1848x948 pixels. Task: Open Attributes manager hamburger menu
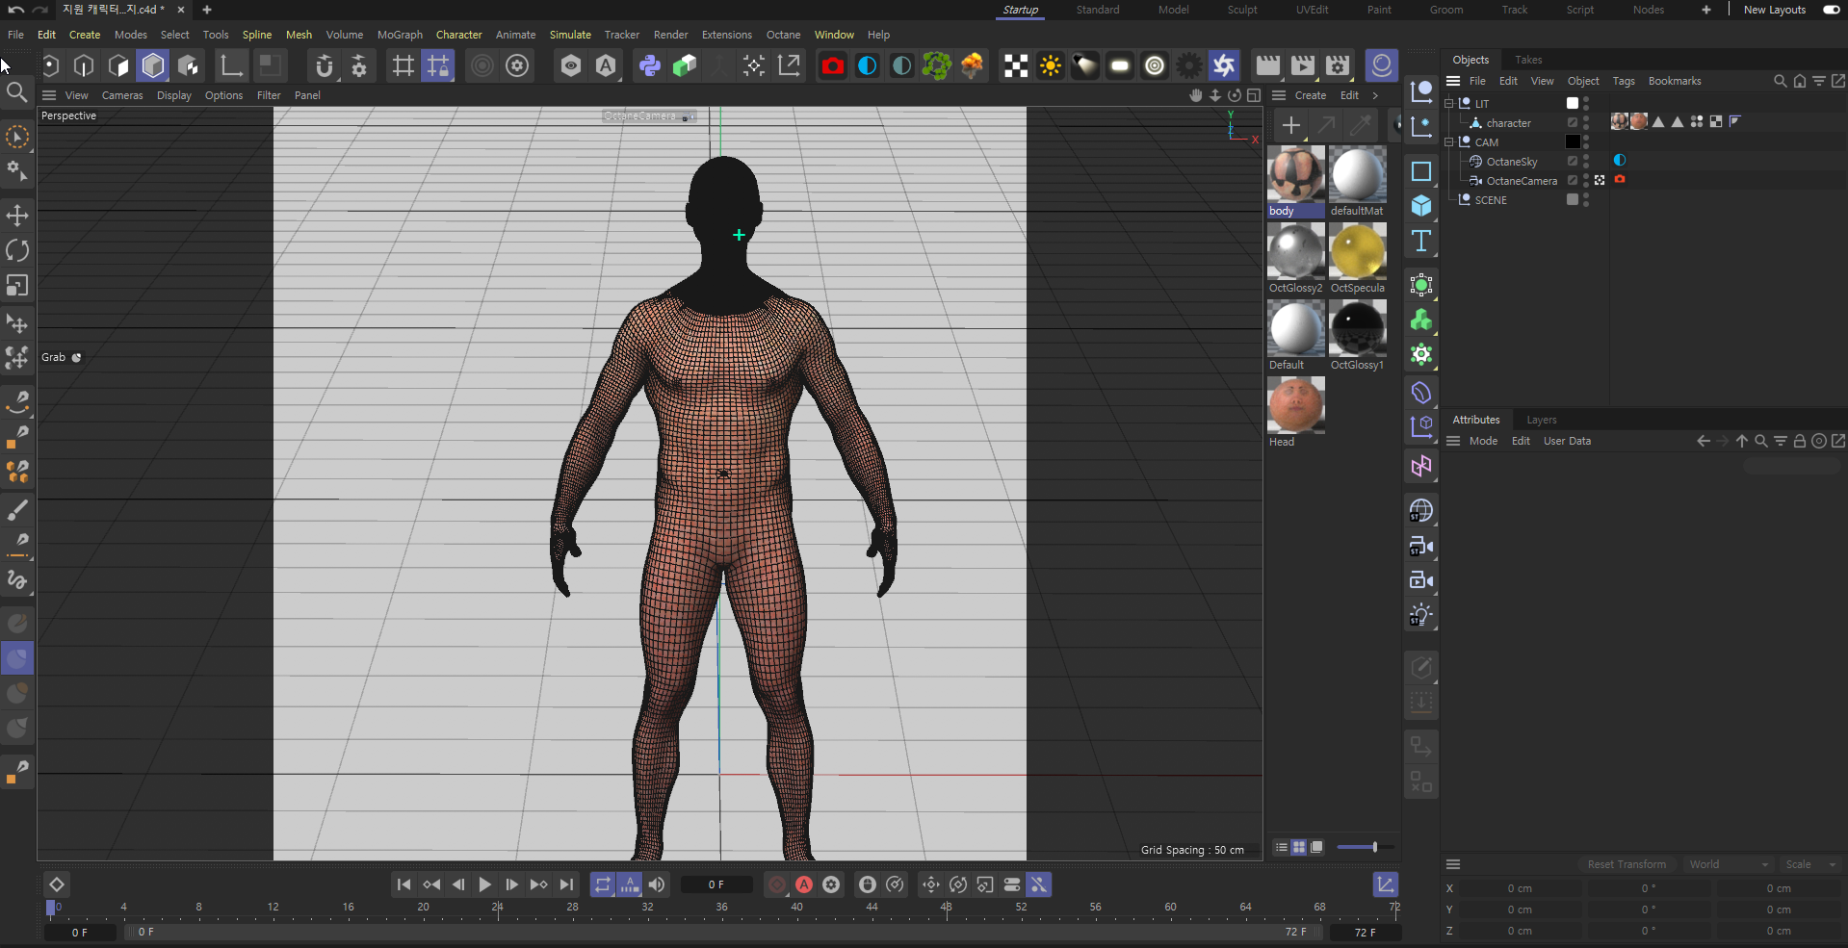[x=1453, y=441]
